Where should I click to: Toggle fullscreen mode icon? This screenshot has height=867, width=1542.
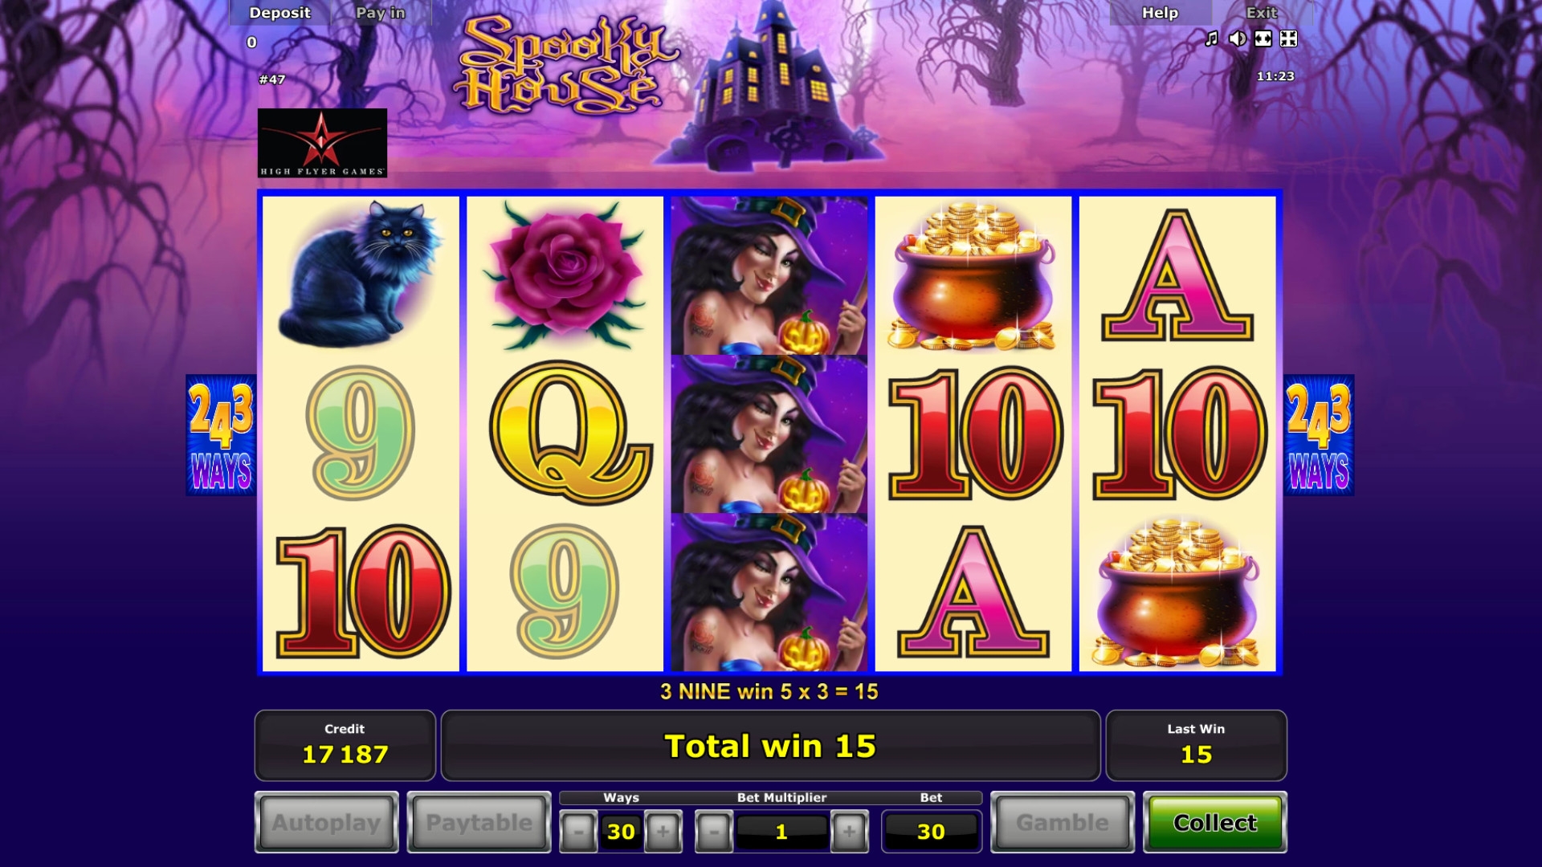coord(1263,39)
